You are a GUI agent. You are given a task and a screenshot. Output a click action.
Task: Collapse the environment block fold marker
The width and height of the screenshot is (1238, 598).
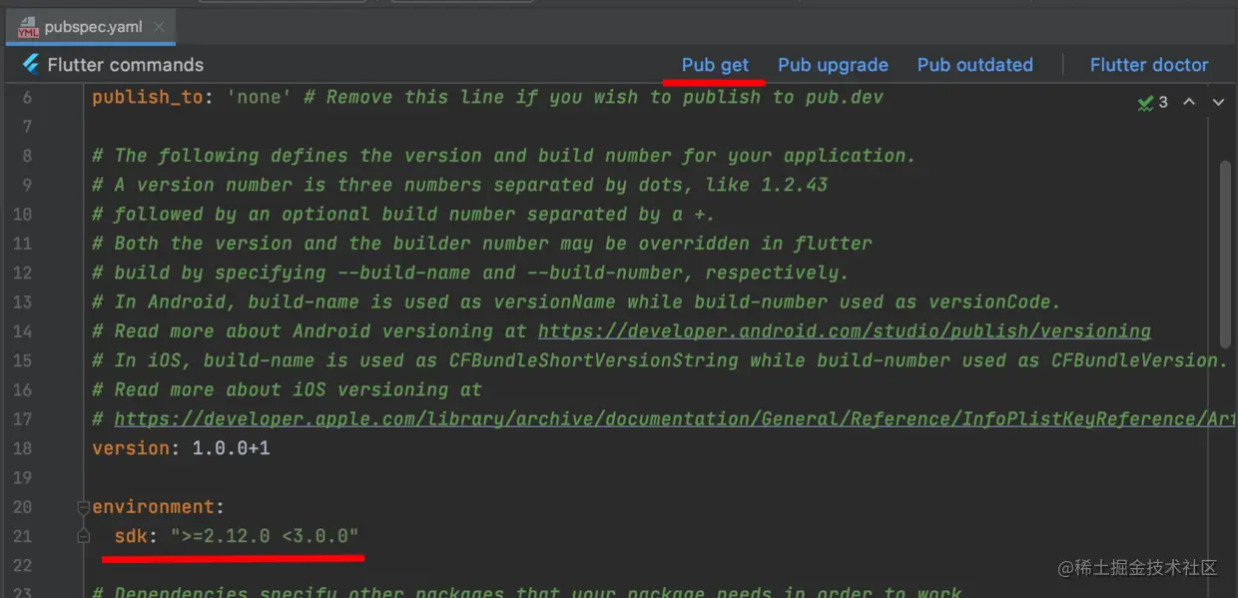85,507
